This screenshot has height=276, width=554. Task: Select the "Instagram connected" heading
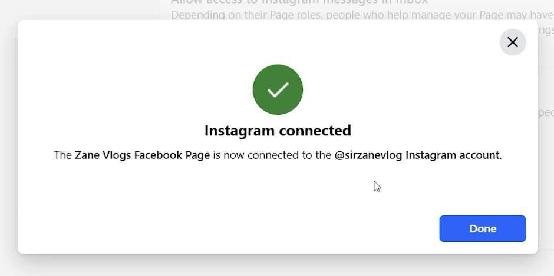pyautogui.click(x=278, y=131)
